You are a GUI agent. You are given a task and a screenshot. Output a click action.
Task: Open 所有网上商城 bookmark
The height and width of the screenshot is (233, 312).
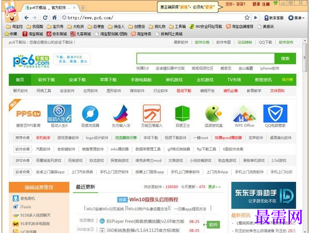coord(169,34)
